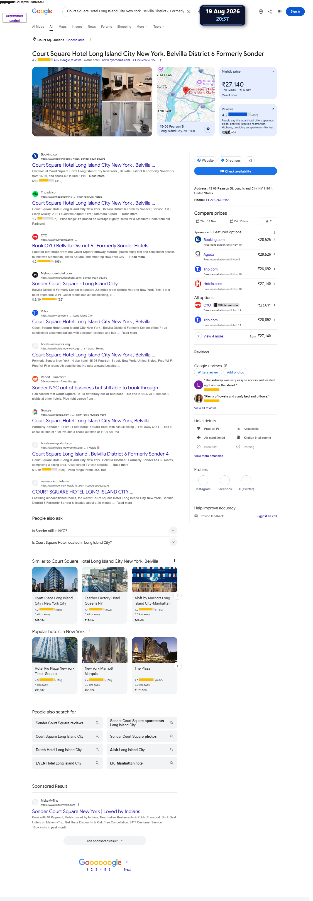Expand the More search menu
Viewport: 313px width, 901px height.
pyautogui.click(x=142, y=27)
